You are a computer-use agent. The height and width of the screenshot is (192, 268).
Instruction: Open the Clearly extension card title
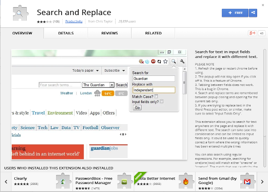[x=21, y=179]
